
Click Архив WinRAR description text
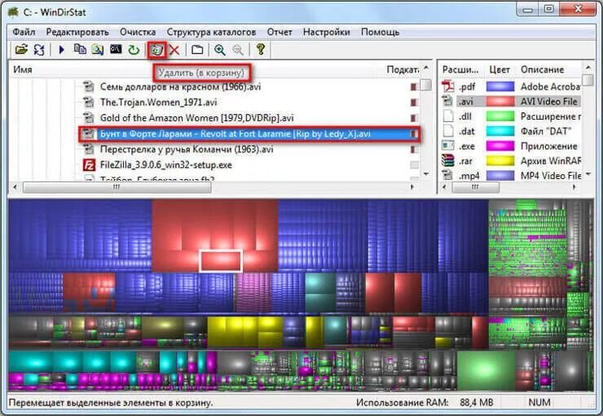[551, 160]
